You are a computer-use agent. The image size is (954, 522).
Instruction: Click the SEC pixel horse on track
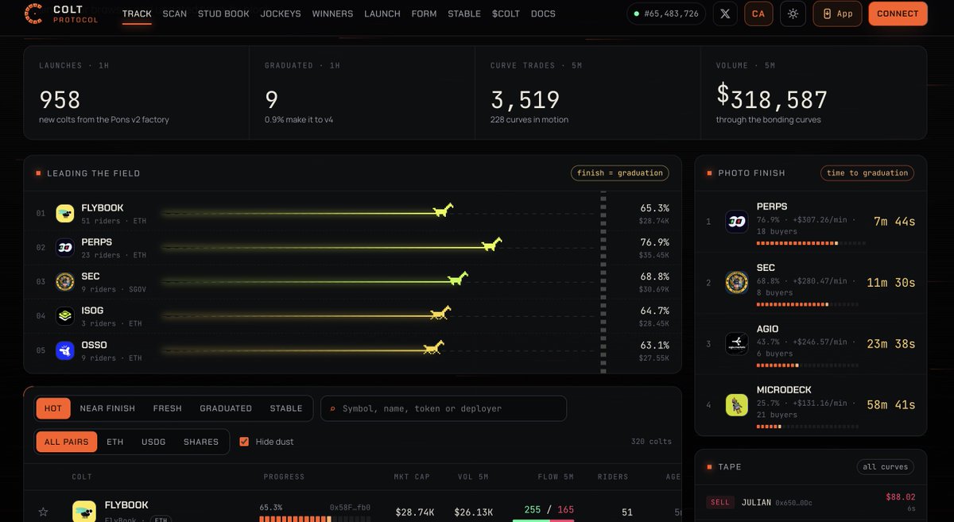[457, 278]
